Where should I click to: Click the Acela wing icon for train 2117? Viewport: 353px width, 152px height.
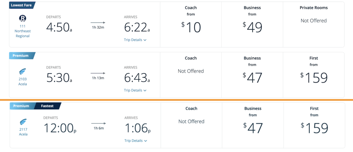coord(23,122)
